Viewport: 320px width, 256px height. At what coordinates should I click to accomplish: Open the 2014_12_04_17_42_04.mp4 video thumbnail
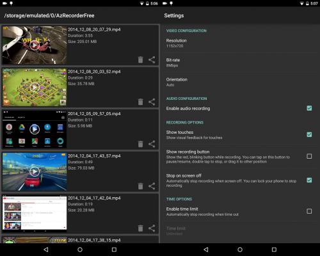click(35, 214)
